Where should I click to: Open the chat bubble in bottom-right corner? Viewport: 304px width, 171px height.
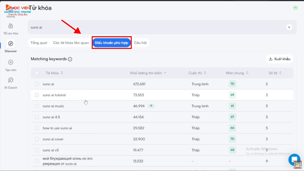point(294,160)
